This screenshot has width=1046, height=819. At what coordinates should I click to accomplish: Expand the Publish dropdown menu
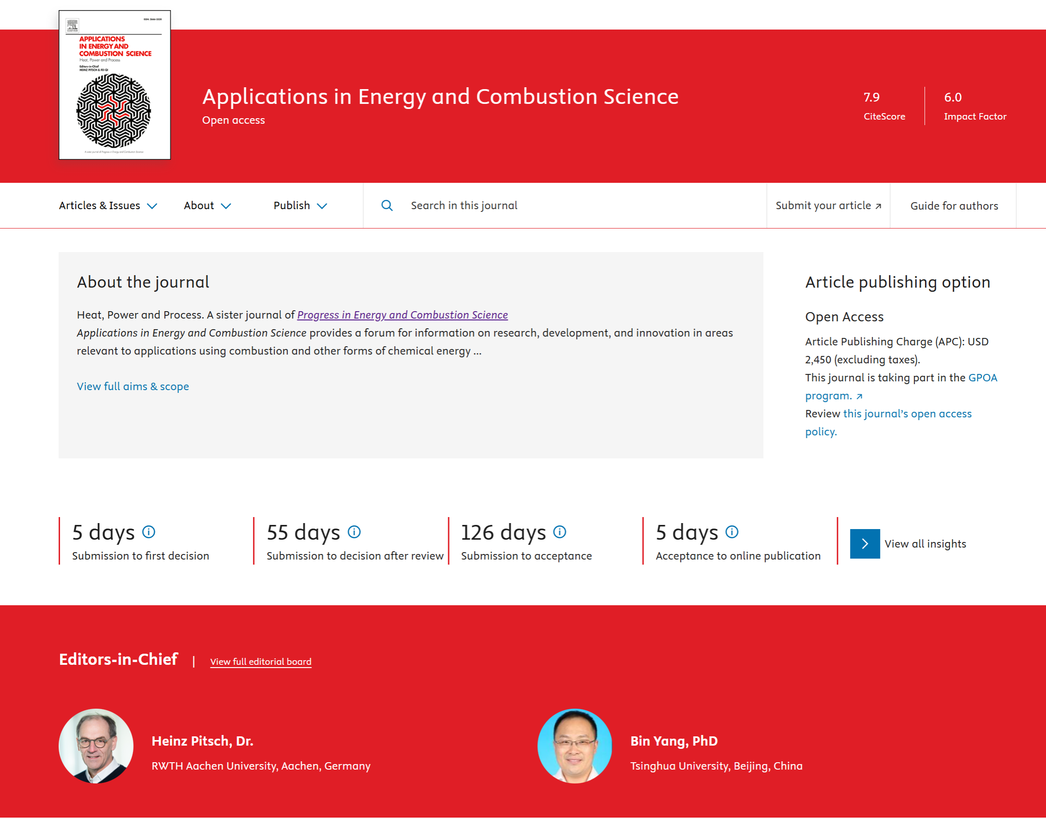click(300, 206)
